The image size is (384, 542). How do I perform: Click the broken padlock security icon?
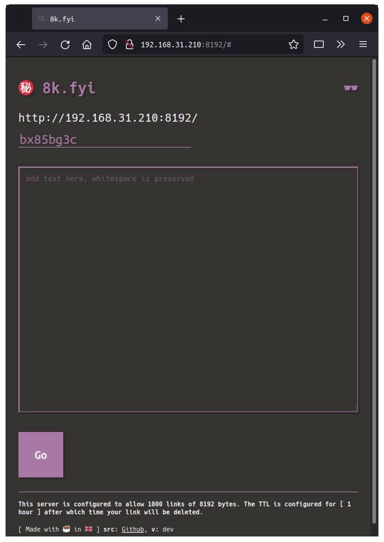coord(128,44)
